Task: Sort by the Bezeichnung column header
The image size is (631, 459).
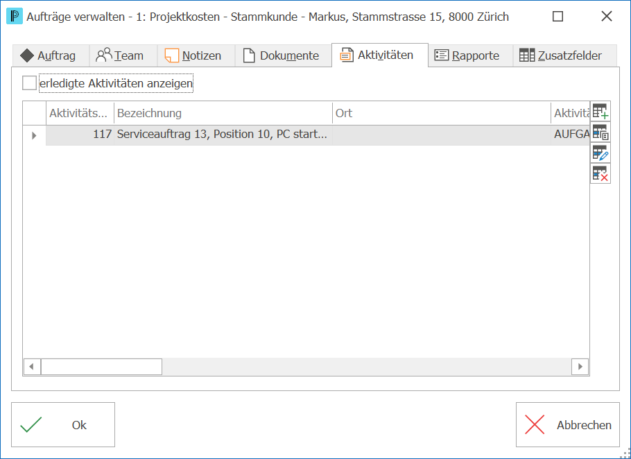Action: pyautogui.click(x=223, y=113)
